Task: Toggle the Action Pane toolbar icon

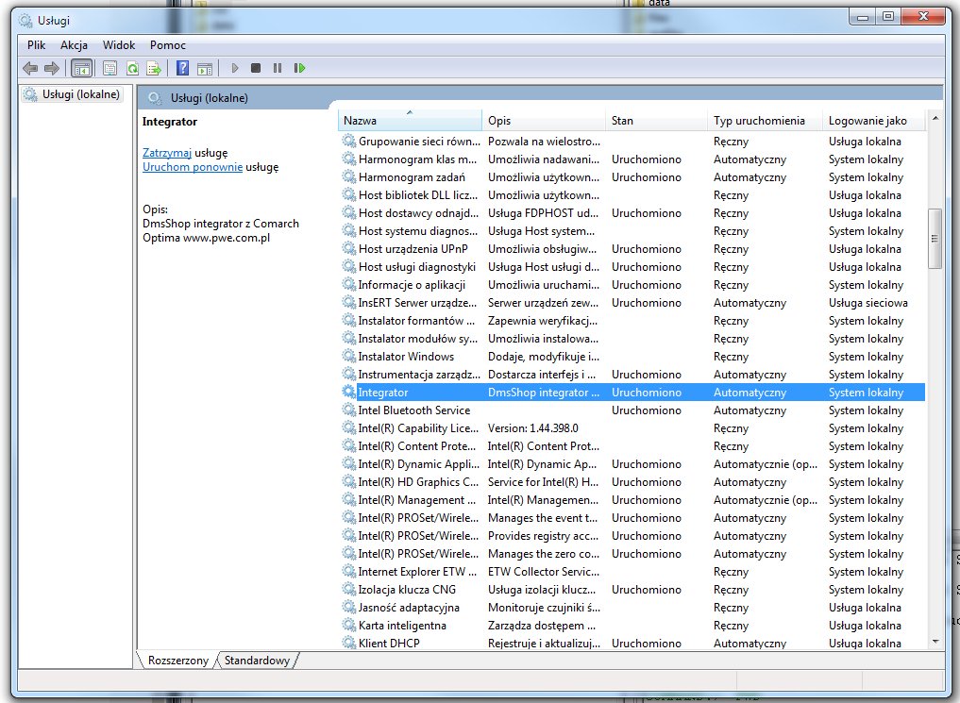Action: pyautogui.click(x=205, y=68)
